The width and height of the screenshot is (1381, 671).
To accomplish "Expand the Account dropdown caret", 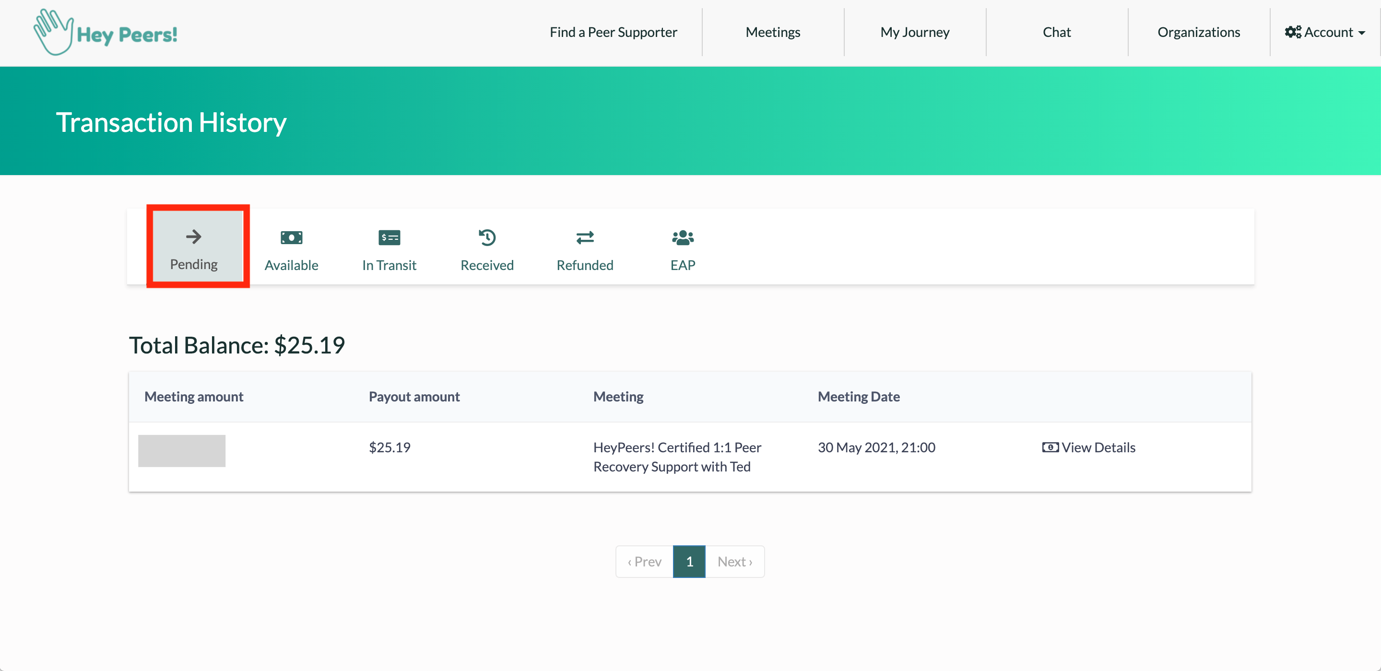I will [x=1362, y=33].
